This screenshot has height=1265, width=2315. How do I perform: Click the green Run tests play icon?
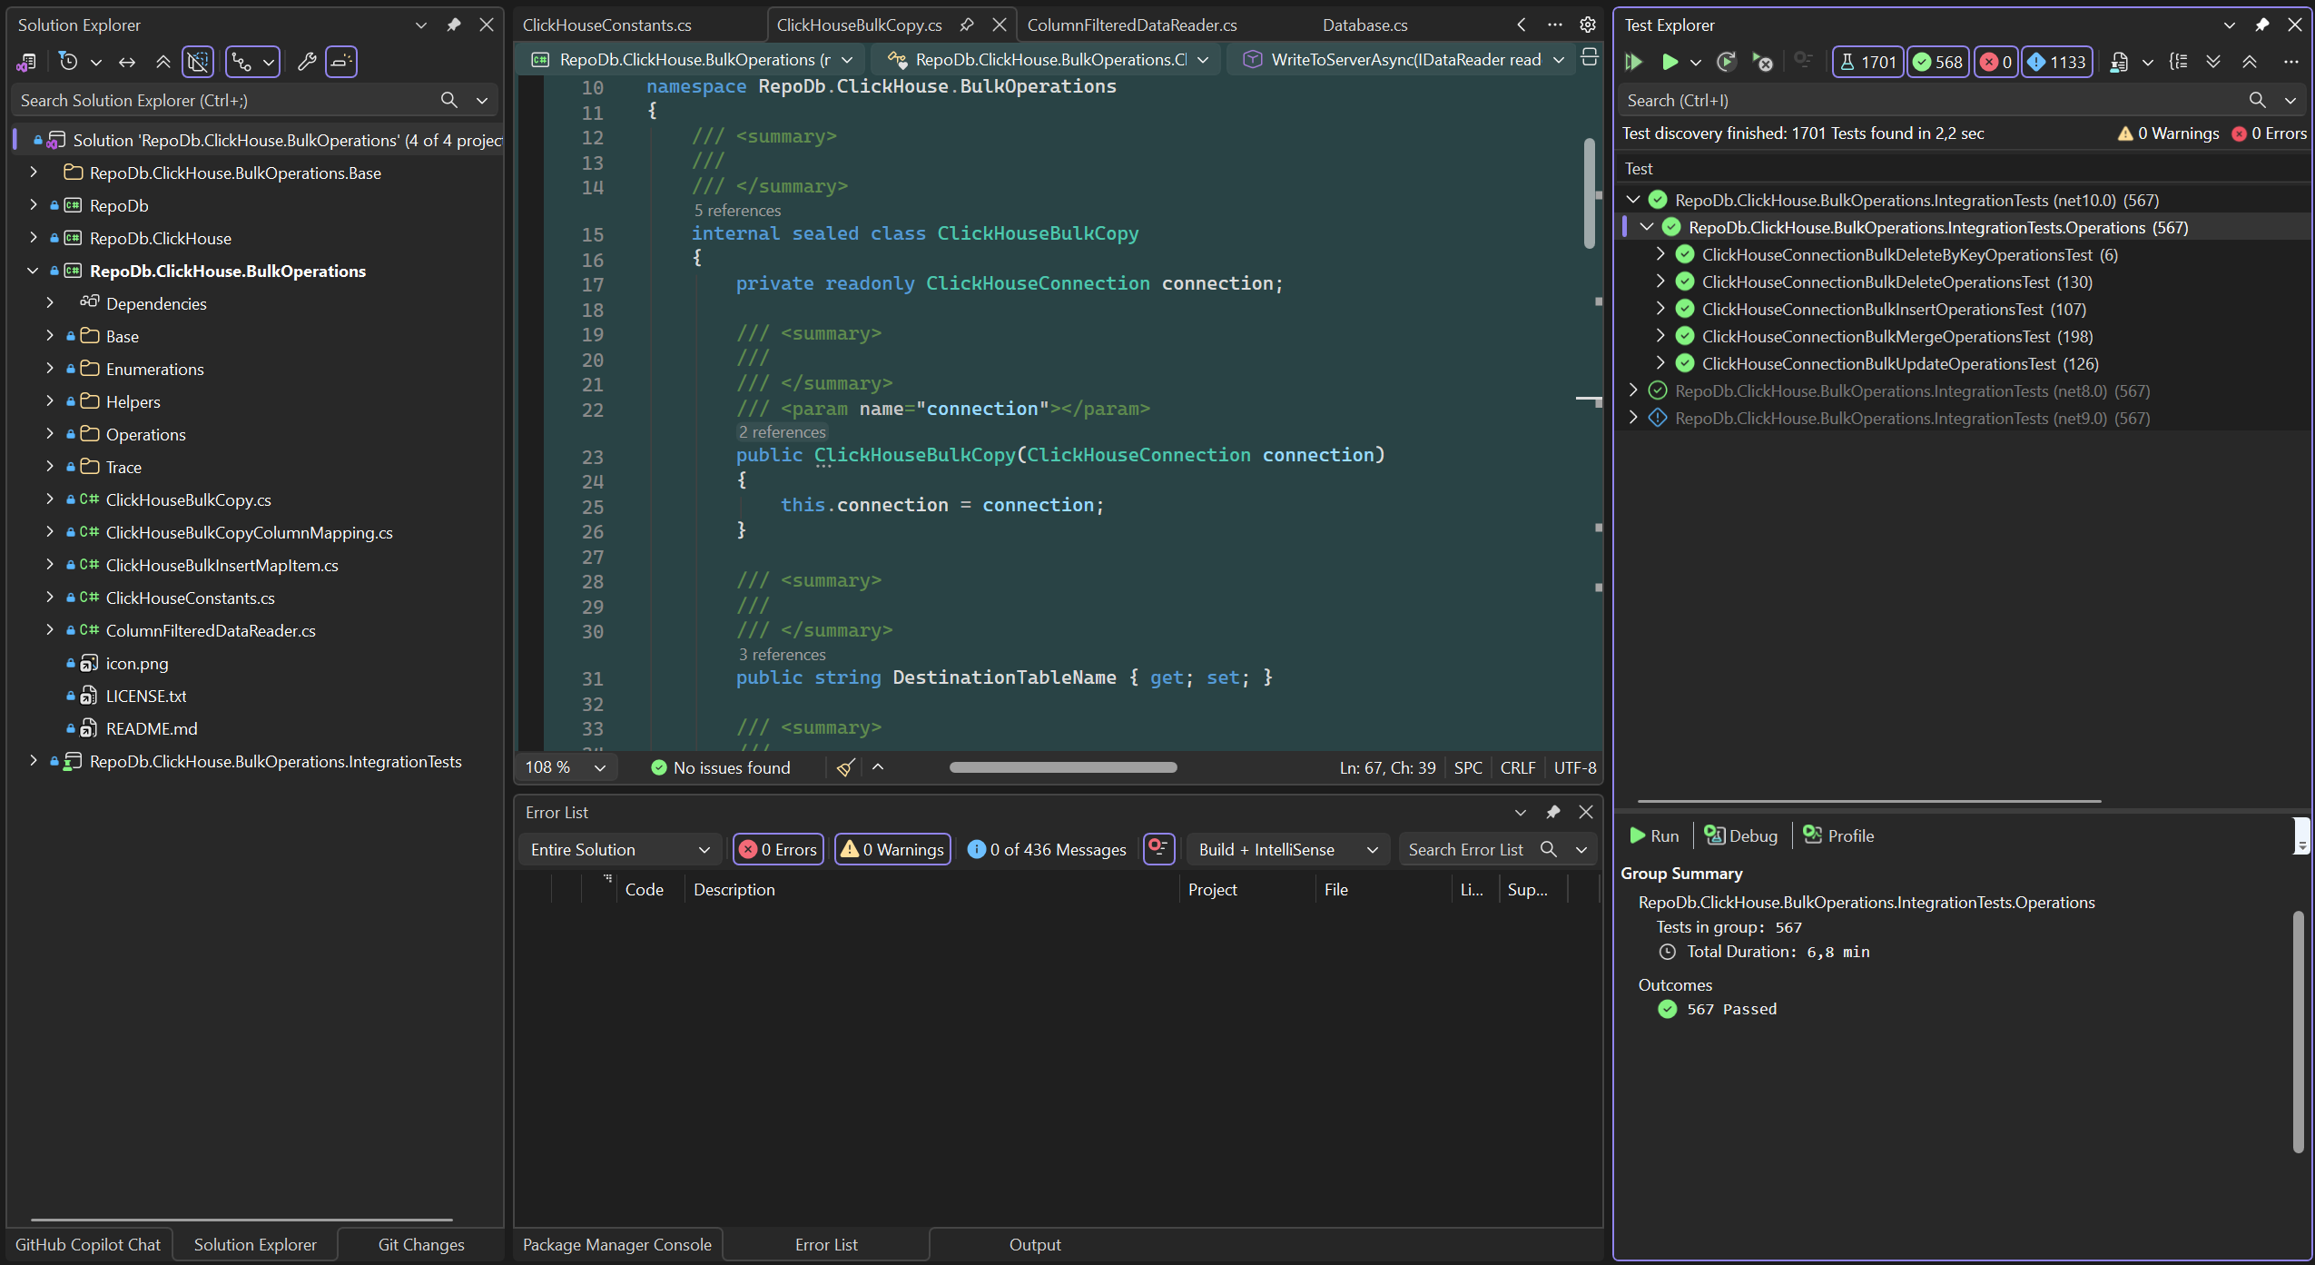(1670, 62)
